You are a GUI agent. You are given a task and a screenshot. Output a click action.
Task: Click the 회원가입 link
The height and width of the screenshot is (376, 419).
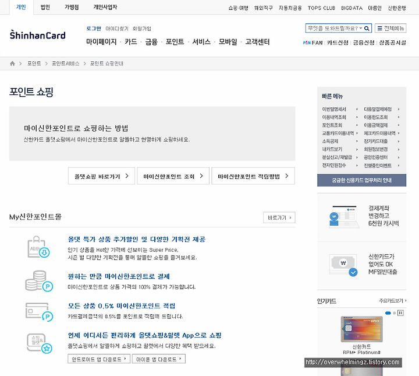[141, 29]
